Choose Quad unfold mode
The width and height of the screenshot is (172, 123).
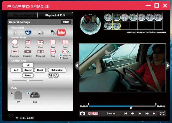click(65, 42)
